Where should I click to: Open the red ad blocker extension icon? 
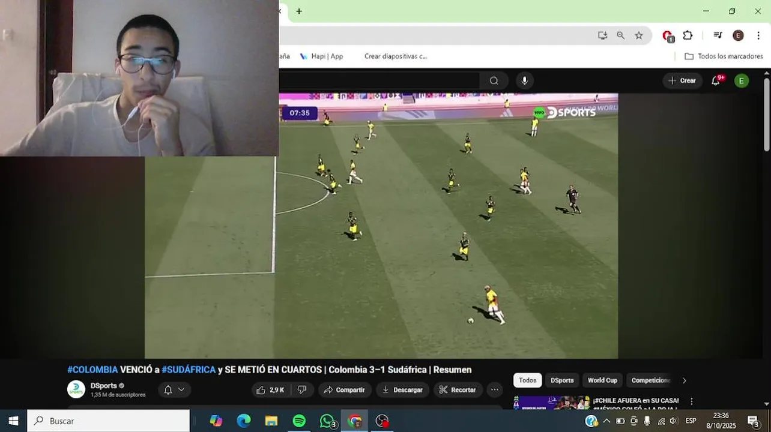tap(668, 36)
